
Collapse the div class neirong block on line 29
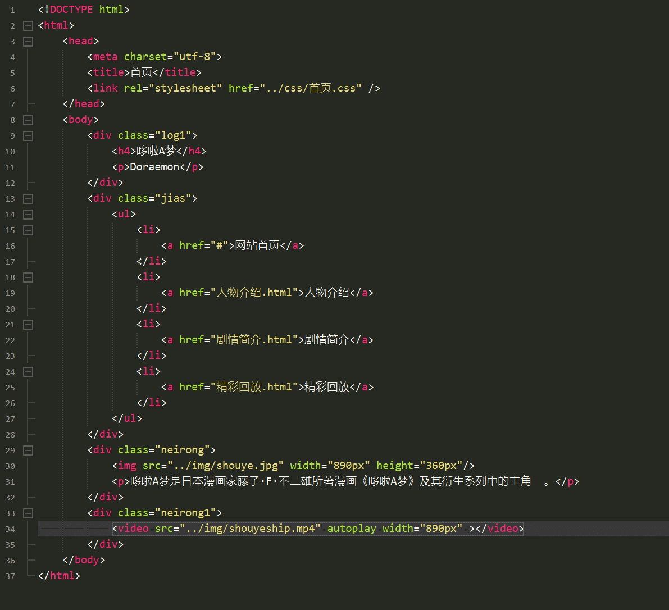(x=28, y=450)
